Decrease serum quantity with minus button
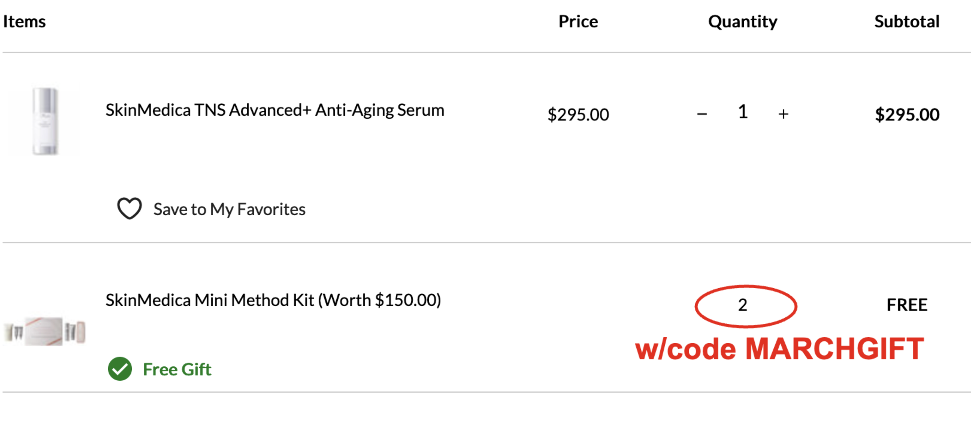The image size is (971, 421). [x=702, y=114]
